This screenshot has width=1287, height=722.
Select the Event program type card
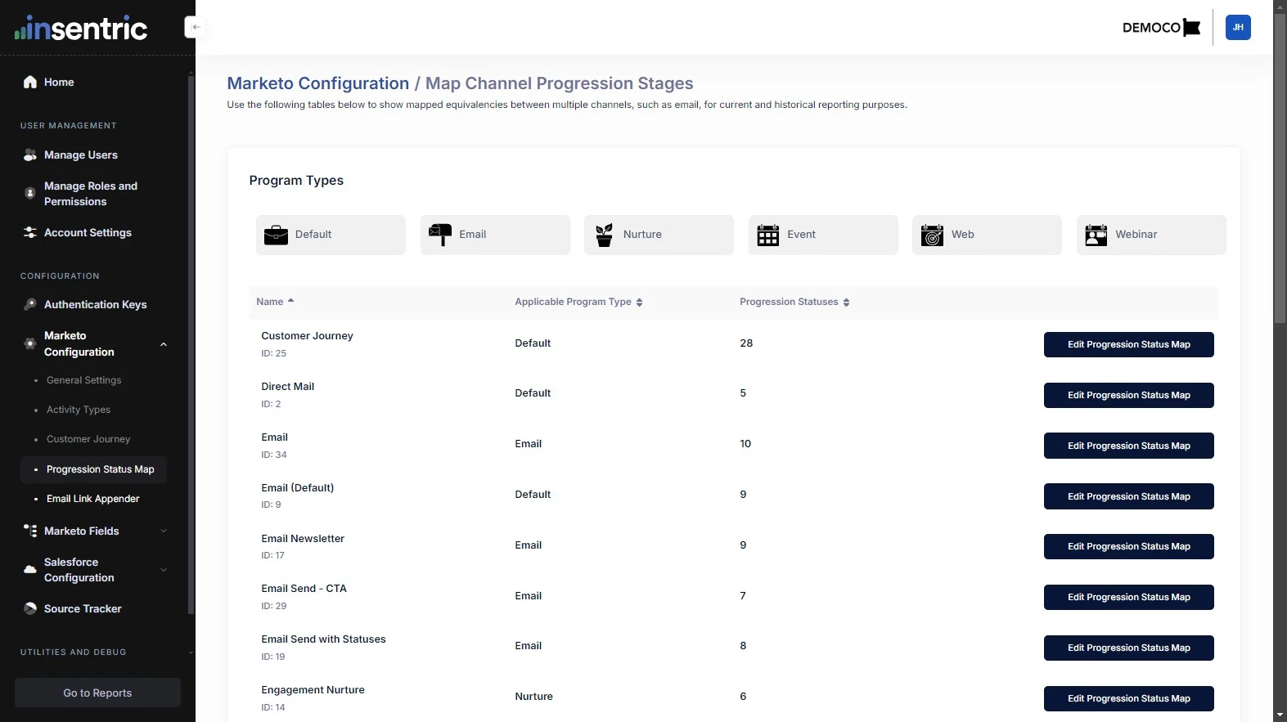click(x=823, y=235)
